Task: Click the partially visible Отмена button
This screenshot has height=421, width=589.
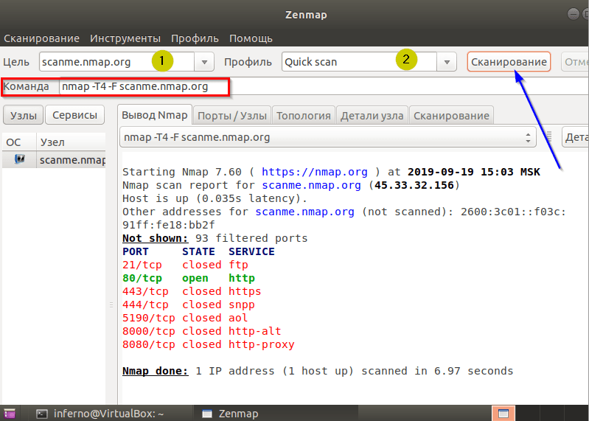Action: pyautogui.click(x=575, y=62)
